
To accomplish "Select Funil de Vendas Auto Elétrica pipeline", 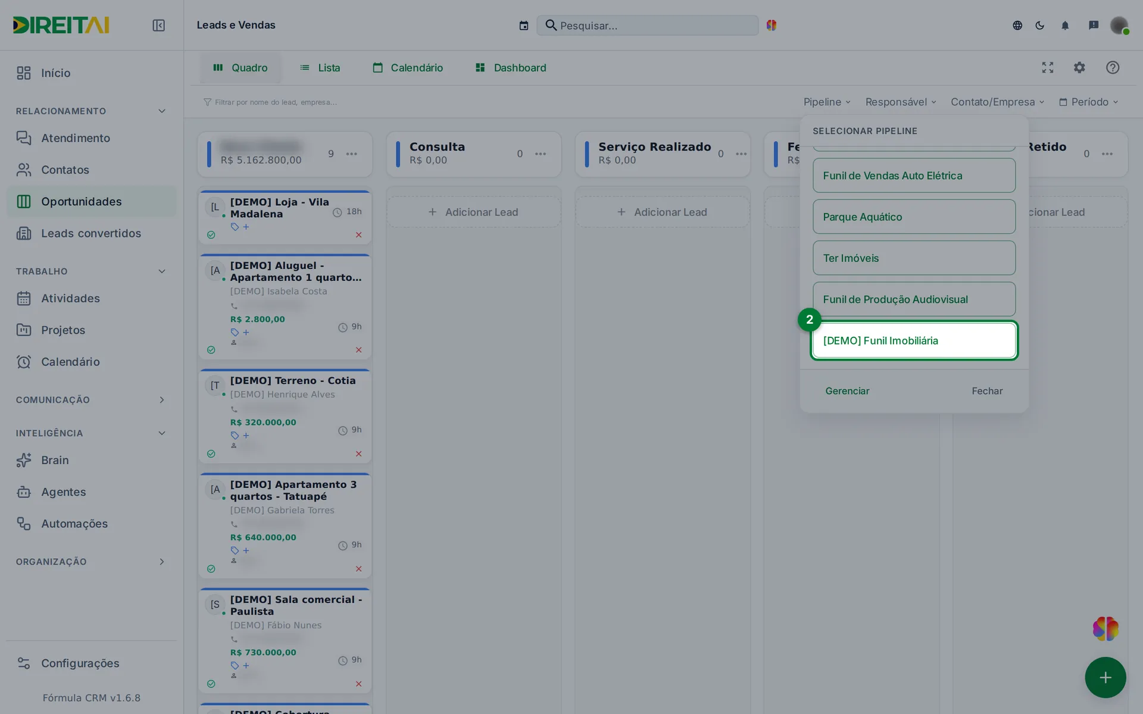I will click(914, 176).
